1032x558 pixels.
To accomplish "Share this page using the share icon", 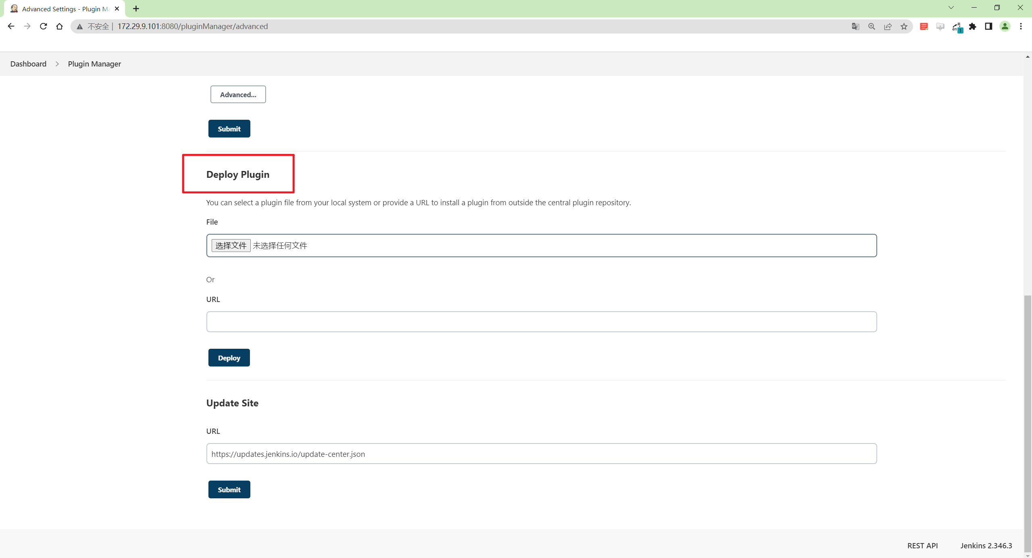I will coord(888,27).
